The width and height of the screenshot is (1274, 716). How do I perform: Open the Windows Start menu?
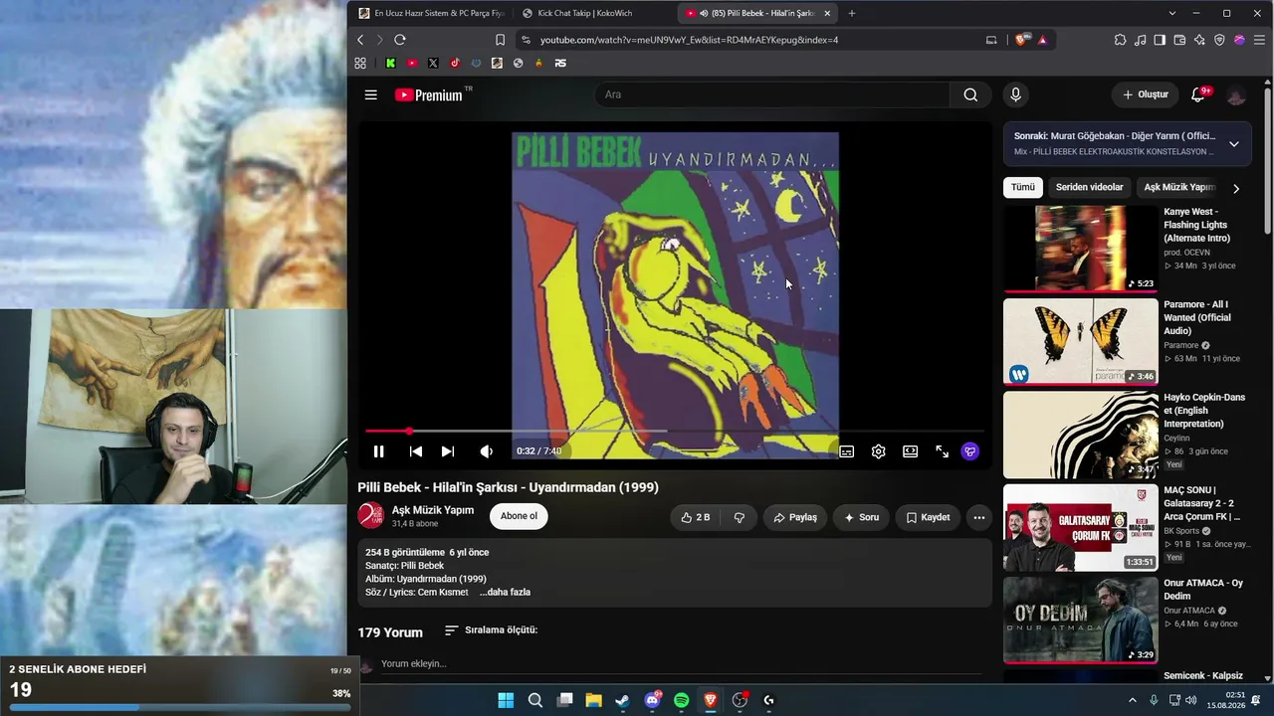point(506,700)
